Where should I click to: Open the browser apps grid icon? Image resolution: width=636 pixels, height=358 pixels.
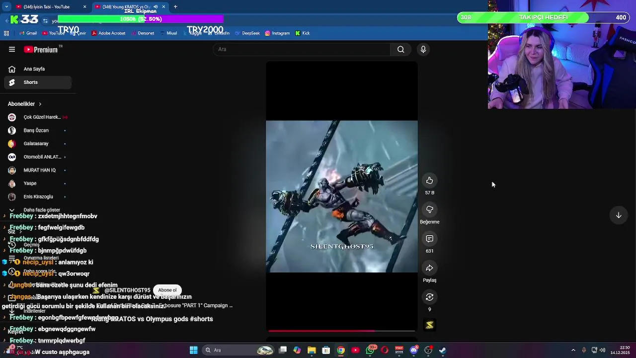coord(6,33)
